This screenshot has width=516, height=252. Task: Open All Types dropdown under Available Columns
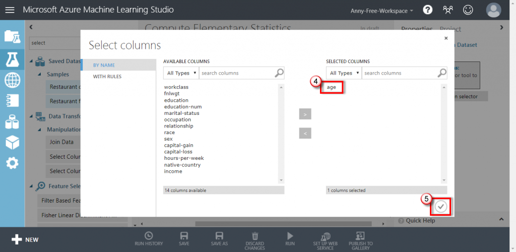tap(181, 73)
